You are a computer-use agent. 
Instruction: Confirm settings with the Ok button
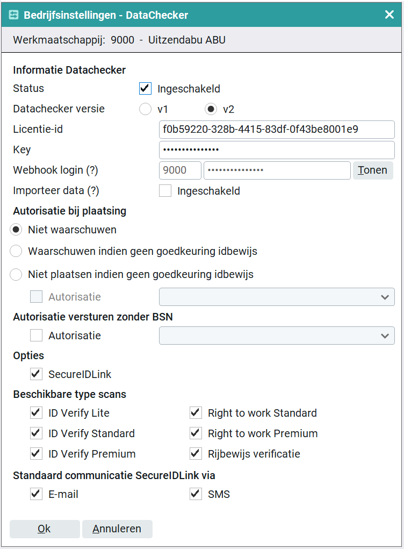45,529
